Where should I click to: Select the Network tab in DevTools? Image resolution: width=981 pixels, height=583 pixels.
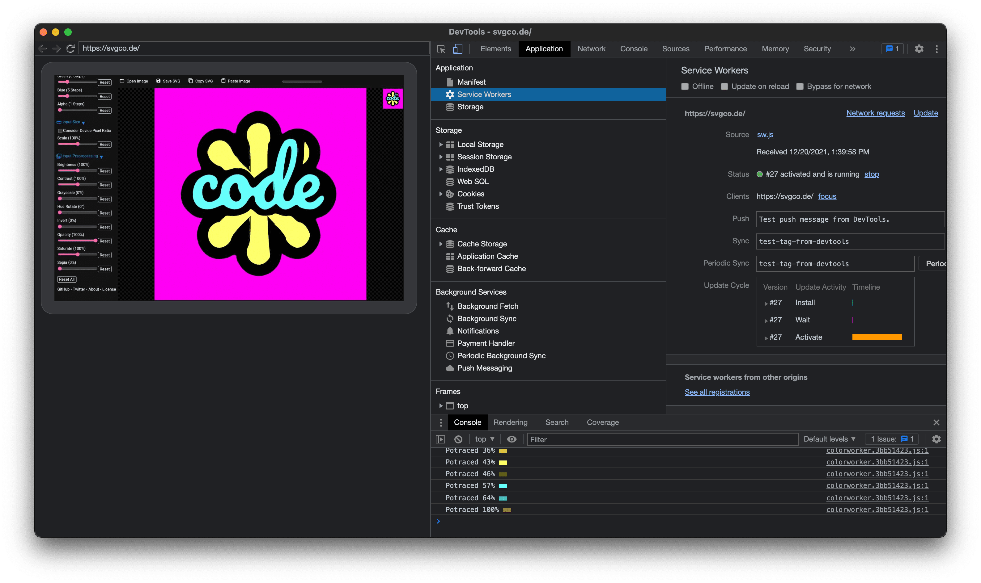tap(592, 48)
